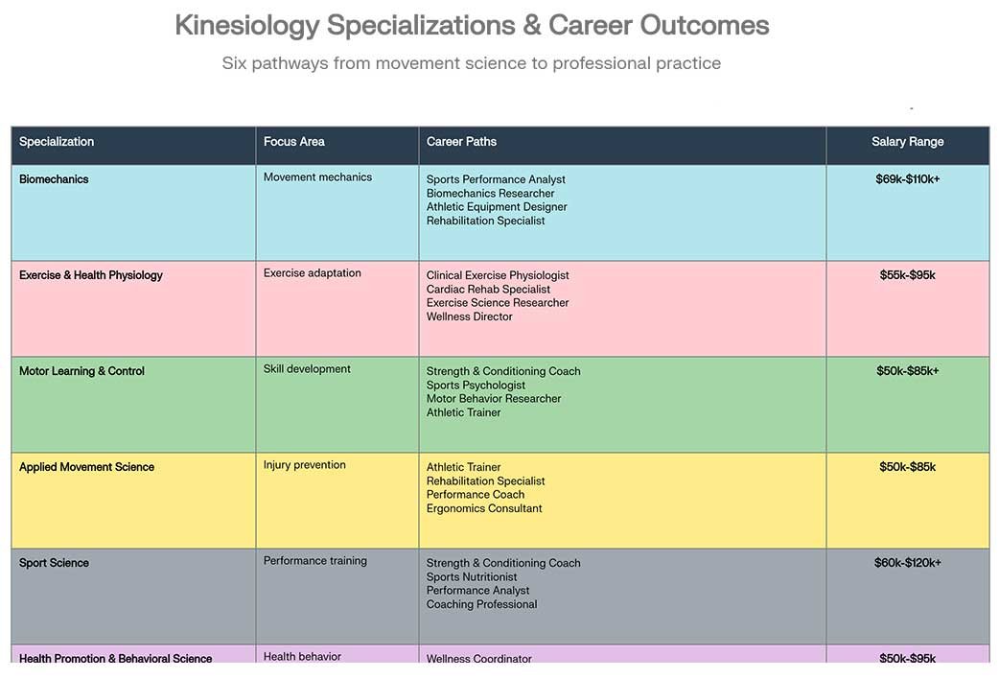Click the Ergonomics Consultant career entry

(x=484, y=508)
